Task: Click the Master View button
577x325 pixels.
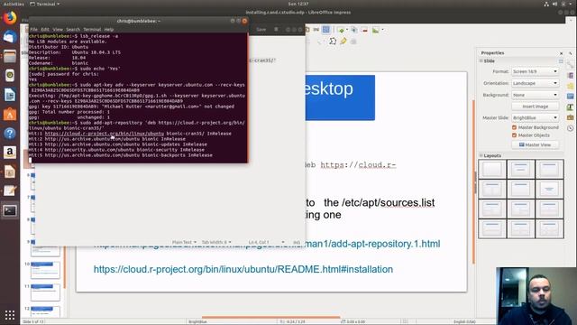Action: (x=535, y=144)
